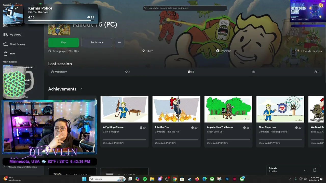Image resolution: width=326 pixels, height=183 pixels.
Task: Open Steam from the taskbar
Action: coord(189,179)
